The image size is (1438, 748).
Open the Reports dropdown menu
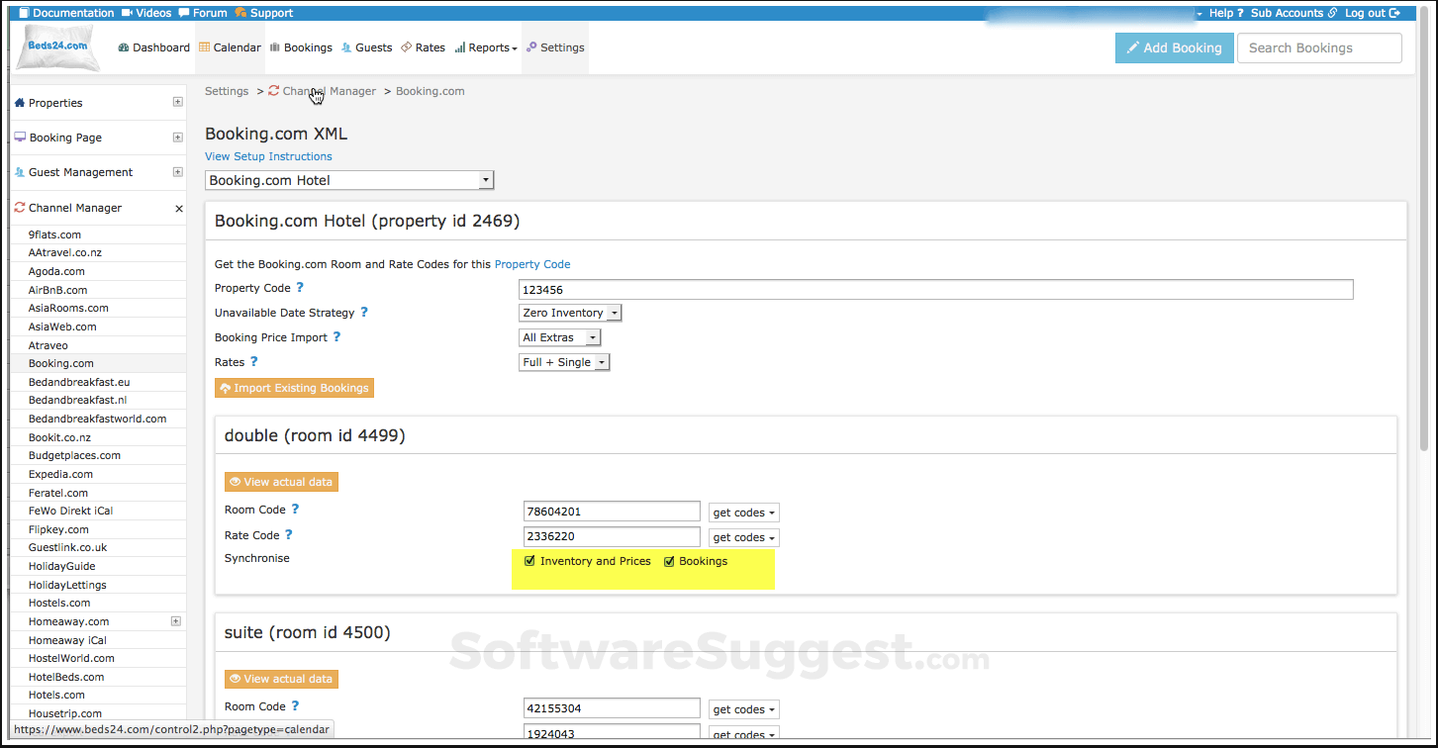(486, 47)
